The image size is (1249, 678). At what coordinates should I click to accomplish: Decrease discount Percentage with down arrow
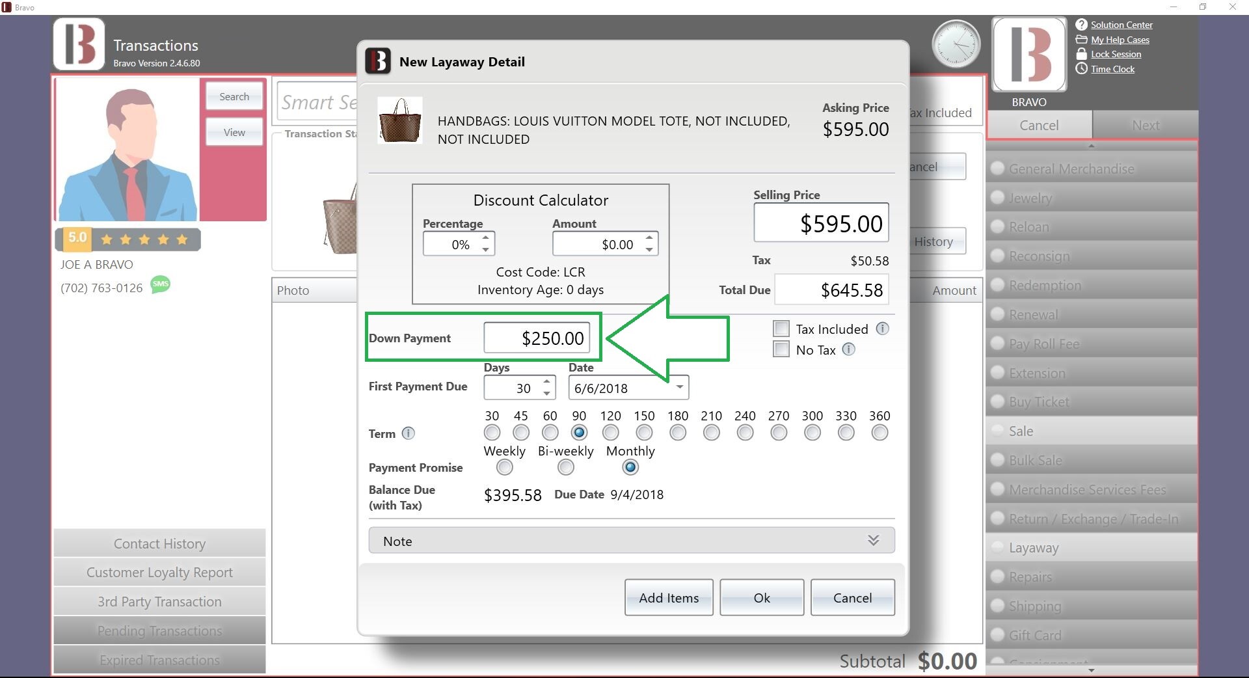tap(485, 249)
